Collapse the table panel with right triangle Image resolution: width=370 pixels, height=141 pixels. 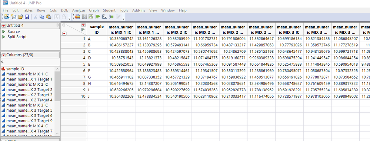57,25
